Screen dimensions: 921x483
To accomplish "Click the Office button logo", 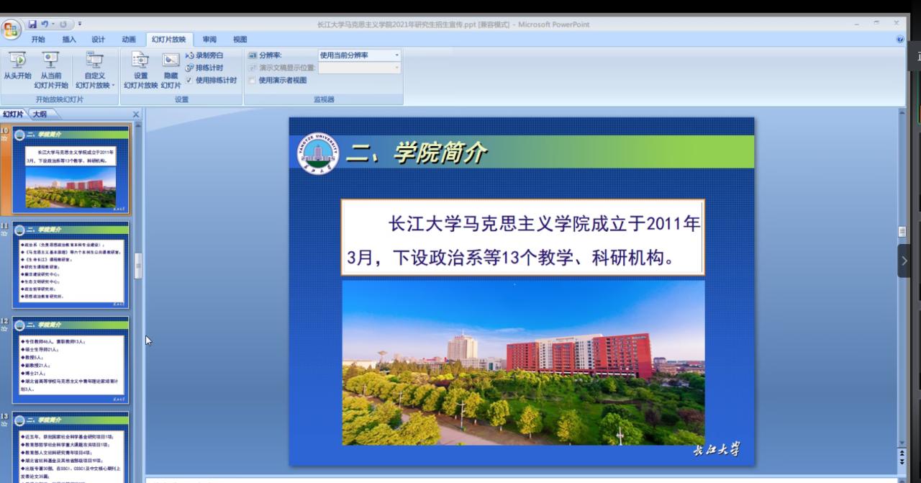I will pyautogui.click(x=12, y=30).
